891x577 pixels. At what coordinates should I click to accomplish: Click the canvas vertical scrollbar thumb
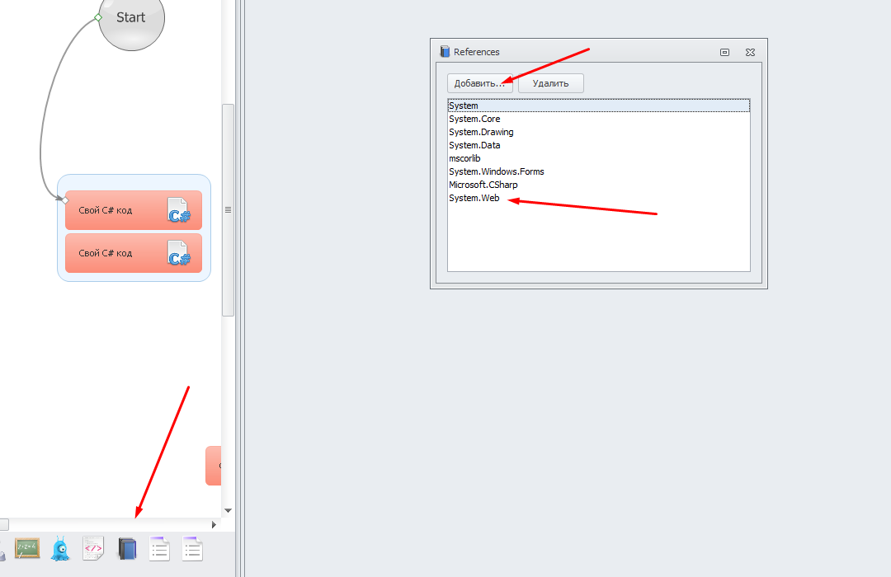pyautogui.click(x=228, y=210)
